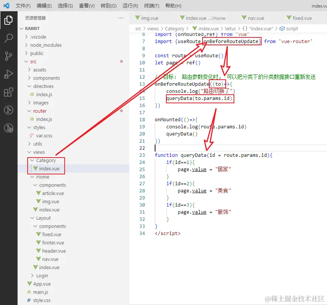
Task: Open the Explorer view in activity bar
Action: pyautogui.click(x=9, y=20)
